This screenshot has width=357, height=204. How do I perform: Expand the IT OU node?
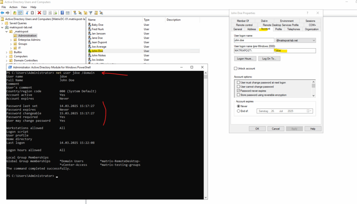(x=11, y=48)
